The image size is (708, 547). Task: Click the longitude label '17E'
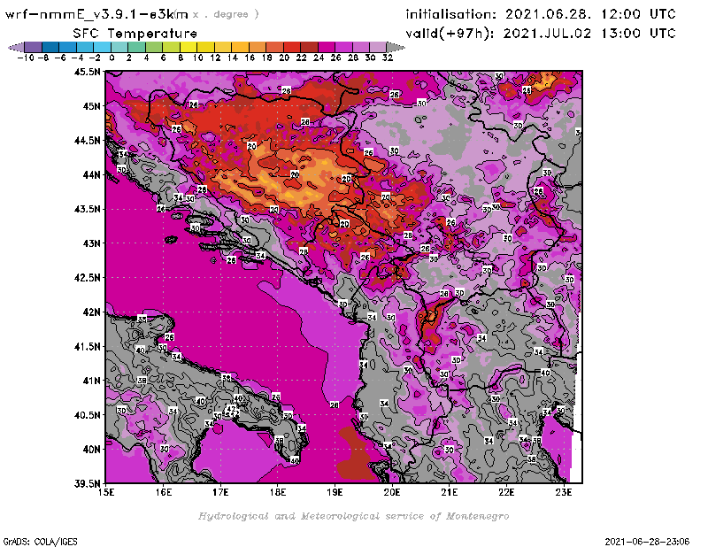pos(220,492)
